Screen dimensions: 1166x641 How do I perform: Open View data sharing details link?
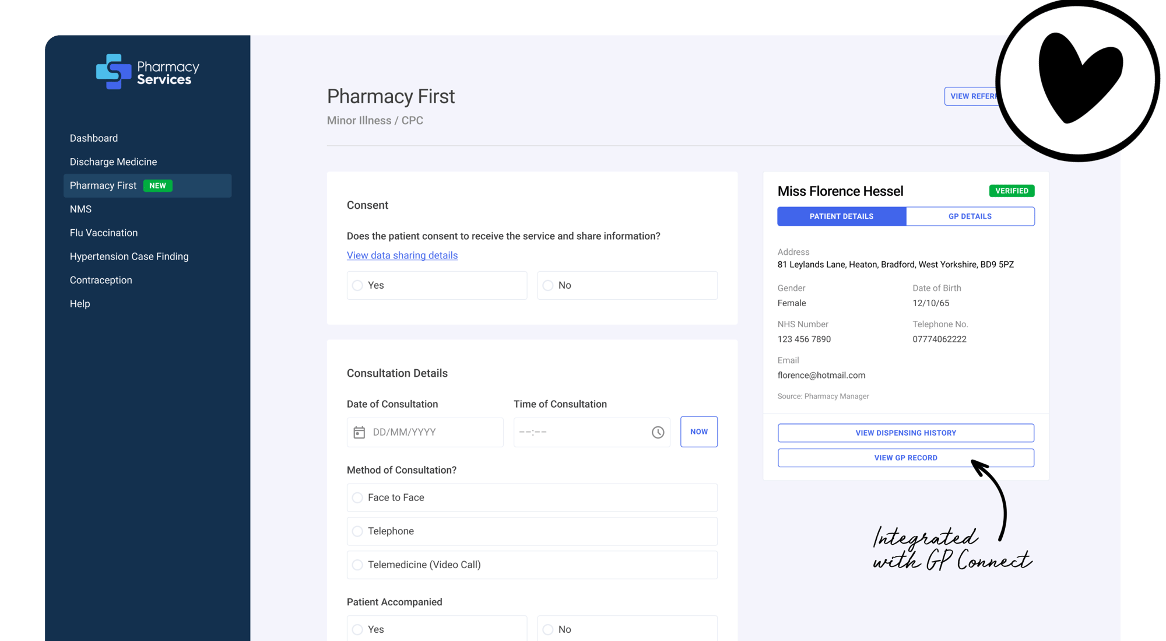pos(402,254)
